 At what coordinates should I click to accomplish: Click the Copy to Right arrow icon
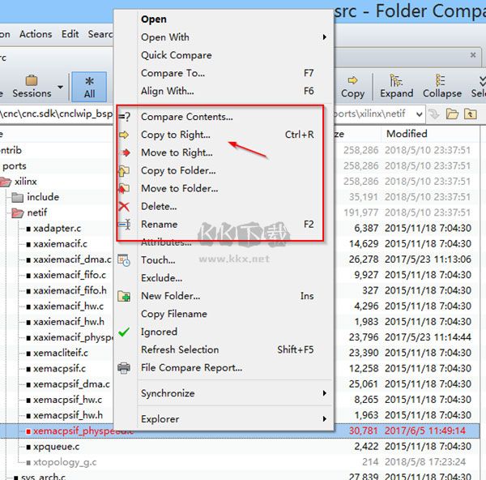point(124,135)
